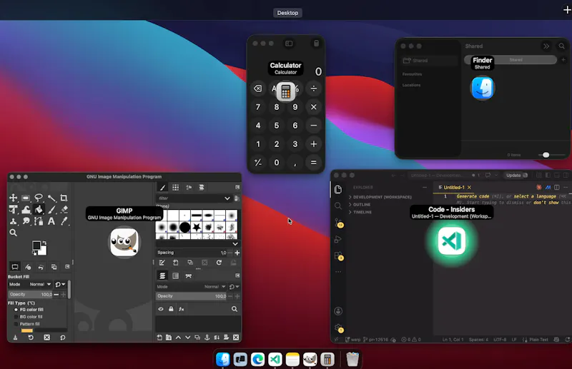The height and width of the screenshot is (369, 572).
Task: Click the Finder icon size slider
Action: pos(551,155)
